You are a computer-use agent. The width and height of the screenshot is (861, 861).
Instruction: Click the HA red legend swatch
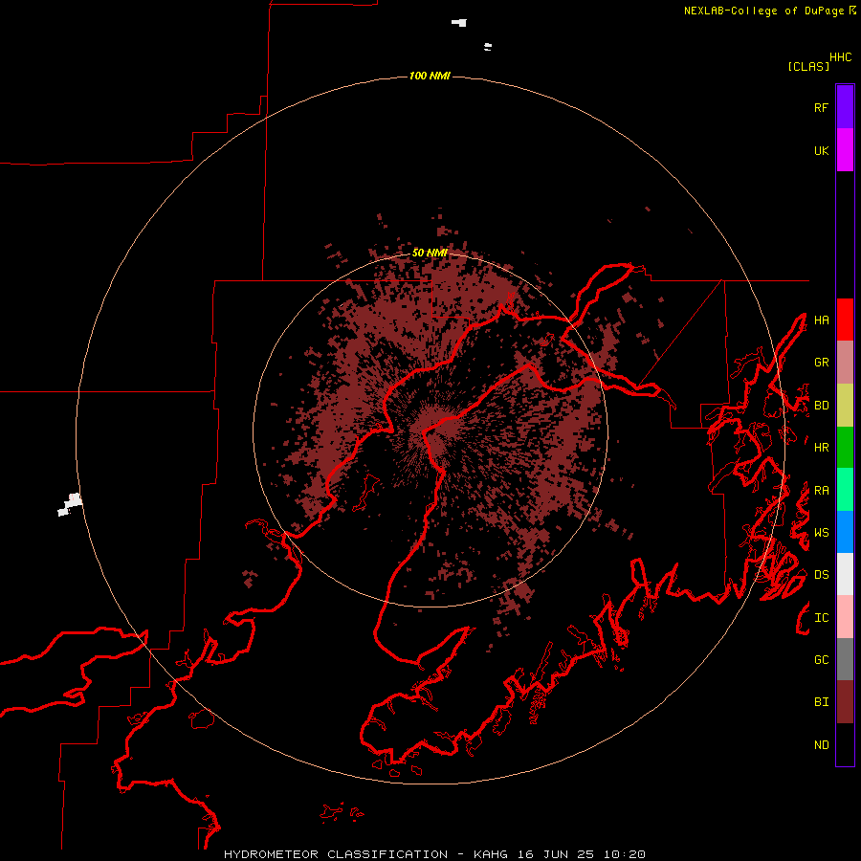click(845, 320)
